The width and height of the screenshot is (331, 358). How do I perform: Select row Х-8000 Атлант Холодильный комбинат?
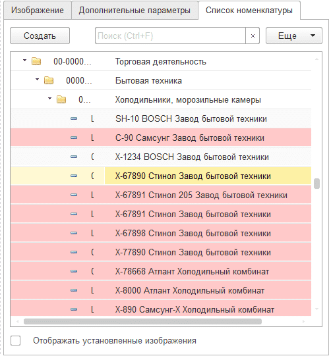click(x=161, y=290)
